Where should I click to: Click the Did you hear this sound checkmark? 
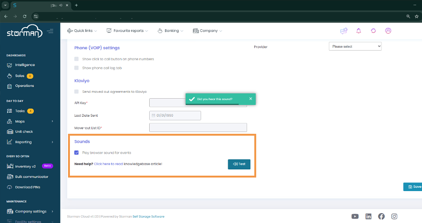pos(192,99)
